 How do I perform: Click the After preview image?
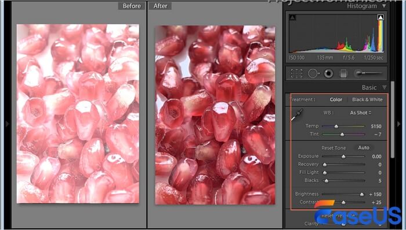(x=215, y=115)
